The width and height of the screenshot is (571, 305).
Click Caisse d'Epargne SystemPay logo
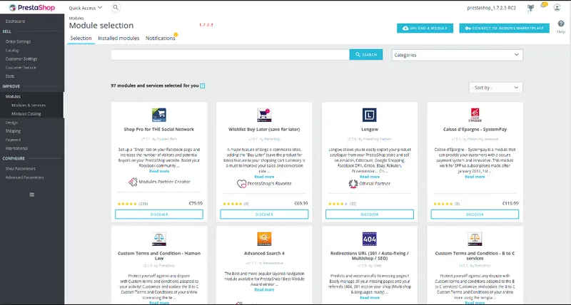point(475,115)
